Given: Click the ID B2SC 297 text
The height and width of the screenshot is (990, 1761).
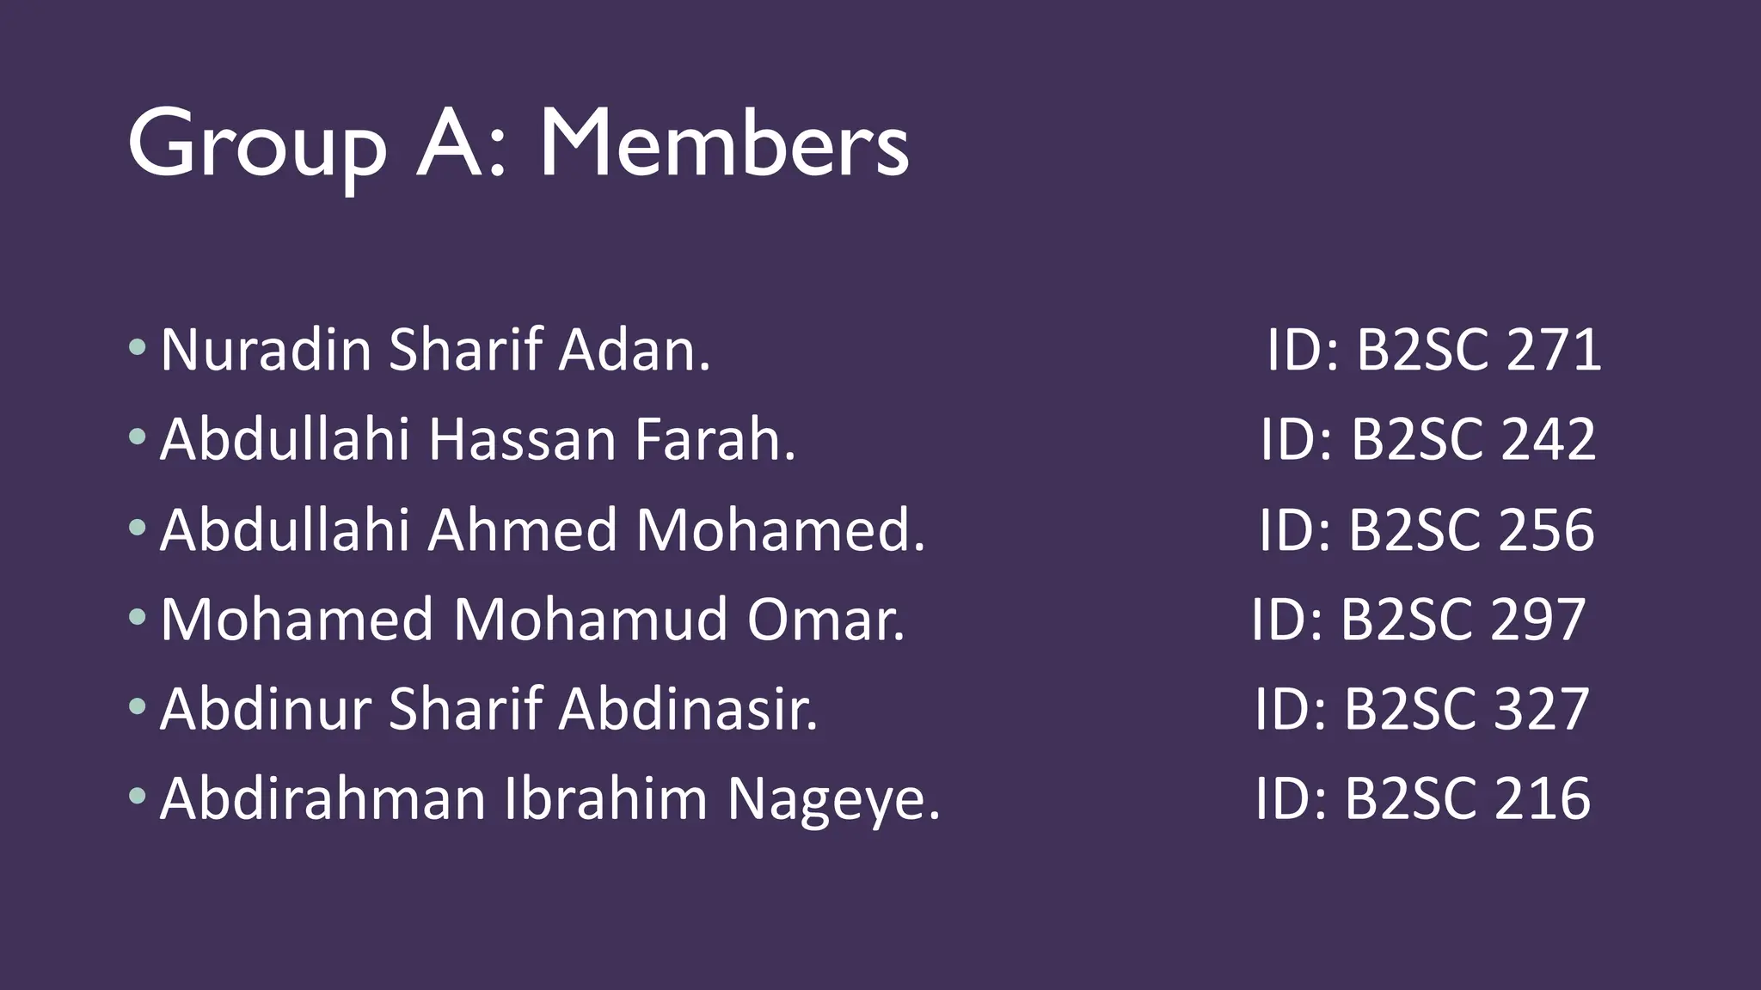Looking at the screenshot, I should click(1419, 619).
